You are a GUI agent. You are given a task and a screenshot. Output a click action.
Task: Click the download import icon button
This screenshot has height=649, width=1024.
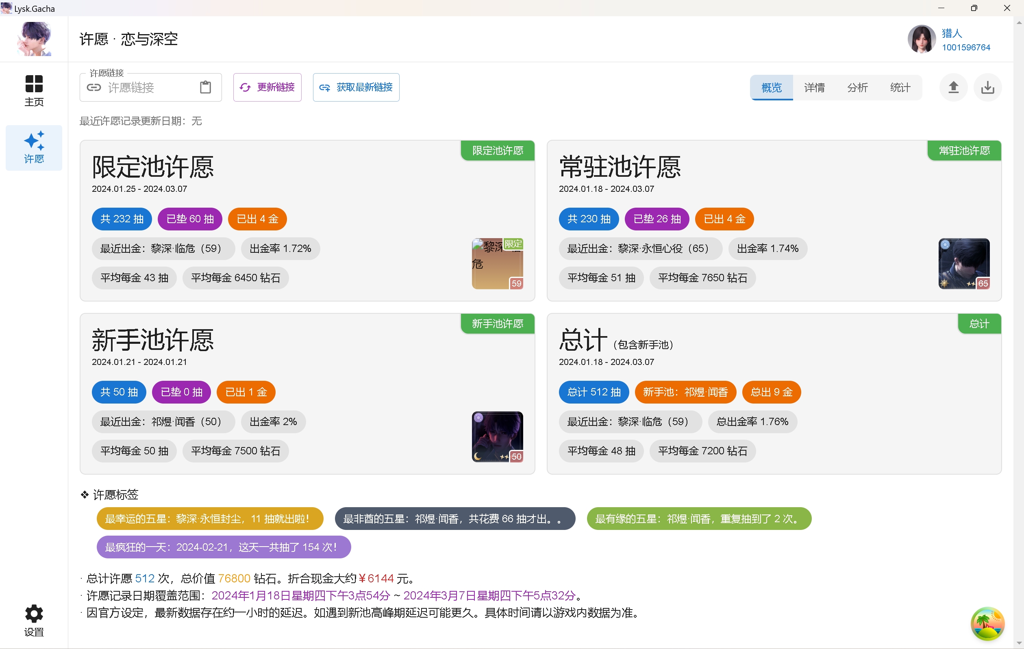tap(987, 87)
